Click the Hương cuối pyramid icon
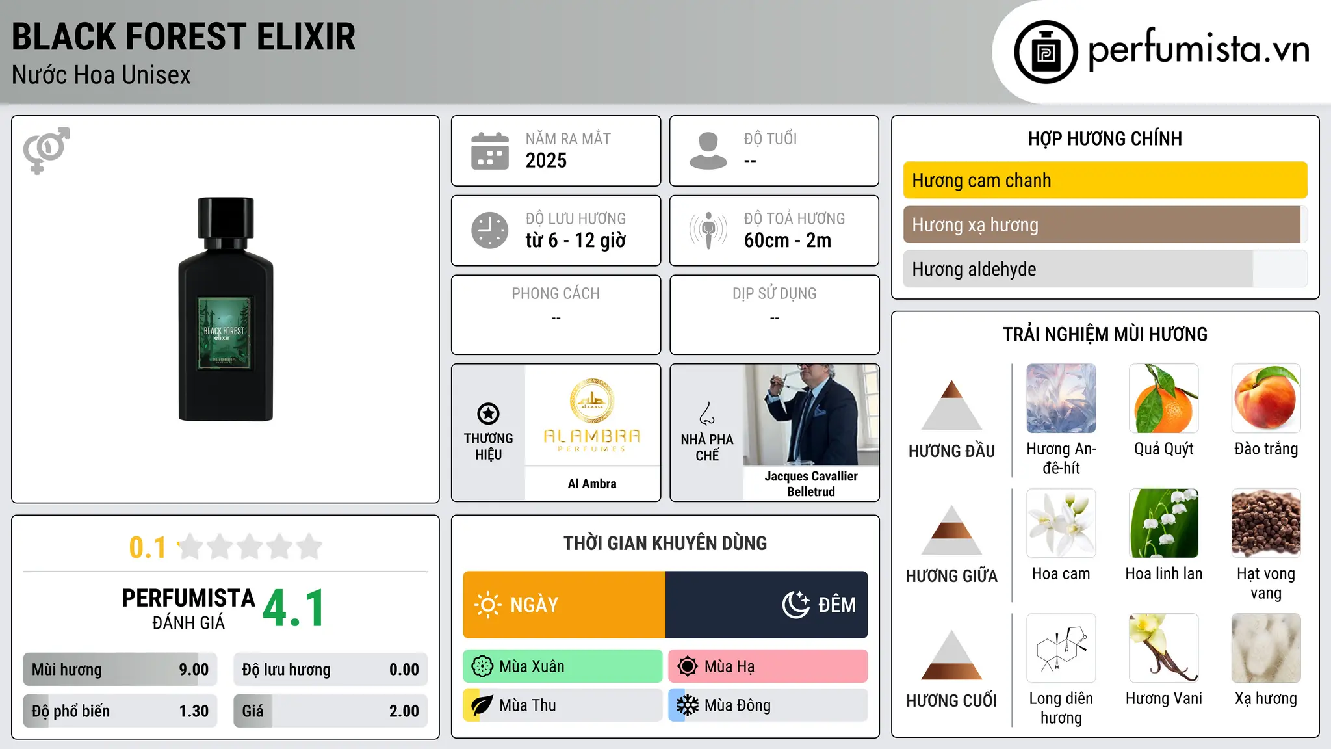Screen dimensions: 1331x749 pos(951,654)
